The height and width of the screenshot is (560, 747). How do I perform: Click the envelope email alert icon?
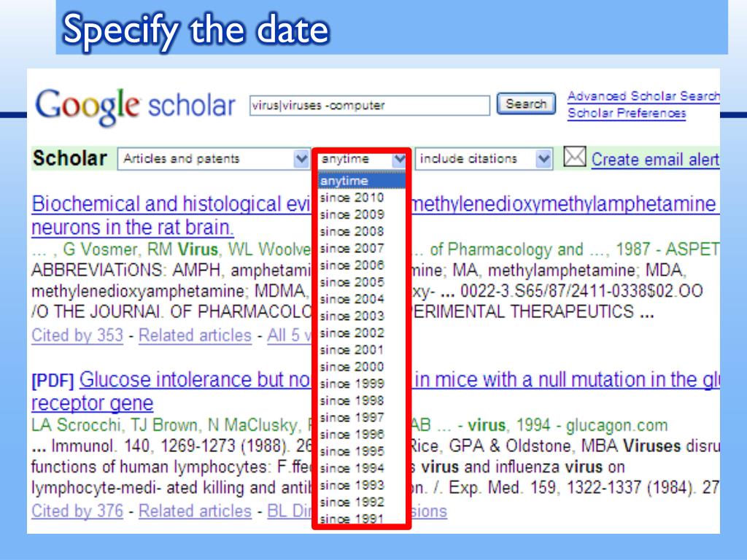[x=575, y=157]
